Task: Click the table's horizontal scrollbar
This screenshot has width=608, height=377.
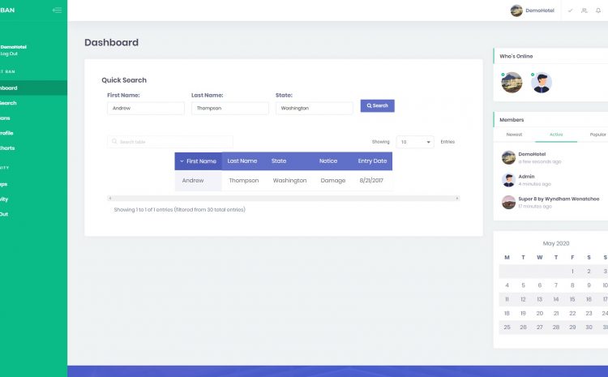Action: tap(283, 198)
